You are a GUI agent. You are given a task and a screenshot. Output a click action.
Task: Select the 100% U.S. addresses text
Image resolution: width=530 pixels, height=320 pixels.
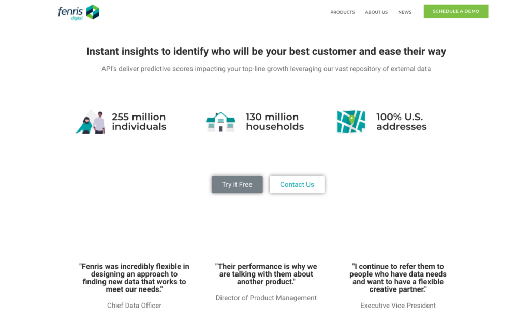pyautogui.click(x=402, y=122)
